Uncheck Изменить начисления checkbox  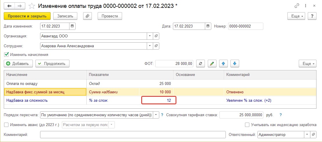(6, 54)
